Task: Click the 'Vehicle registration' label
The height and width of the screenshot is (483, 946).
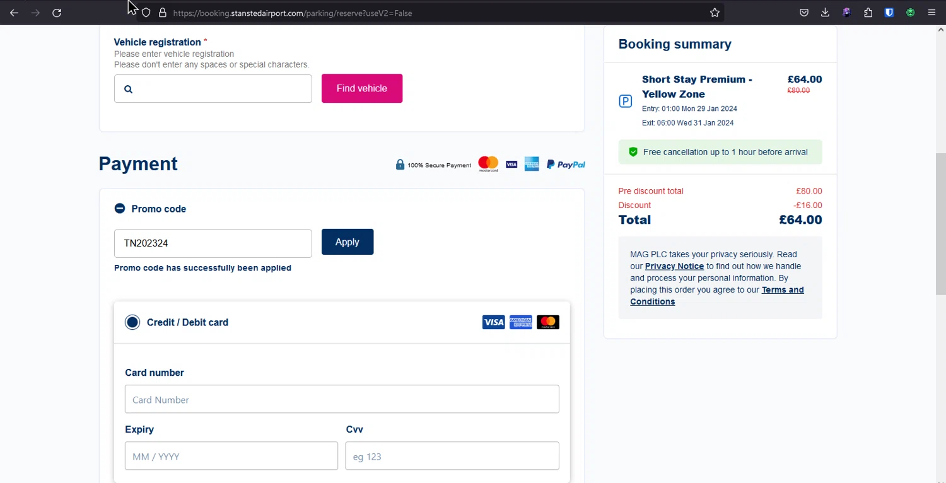Action: click(x=157, y=42)
